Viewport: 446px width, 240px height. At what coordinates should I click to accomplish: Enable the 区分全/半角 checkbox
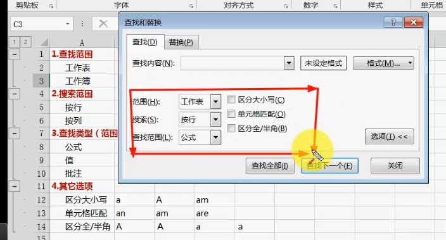click(x=231, y=129)
